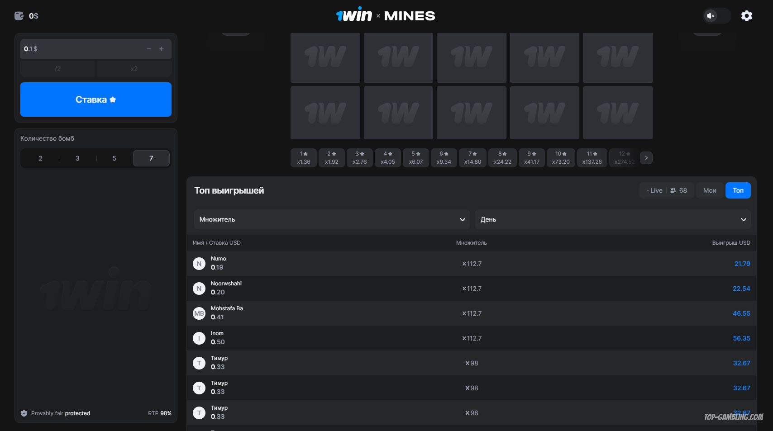Screen dimensions: 773x431
Task: Click Numo player avatar
Action: pos(199,264)
